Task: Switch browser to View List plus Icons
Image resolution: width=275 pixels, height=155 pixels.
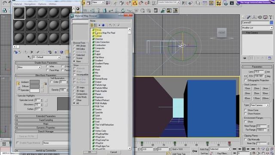Action: tap(95, 25)
